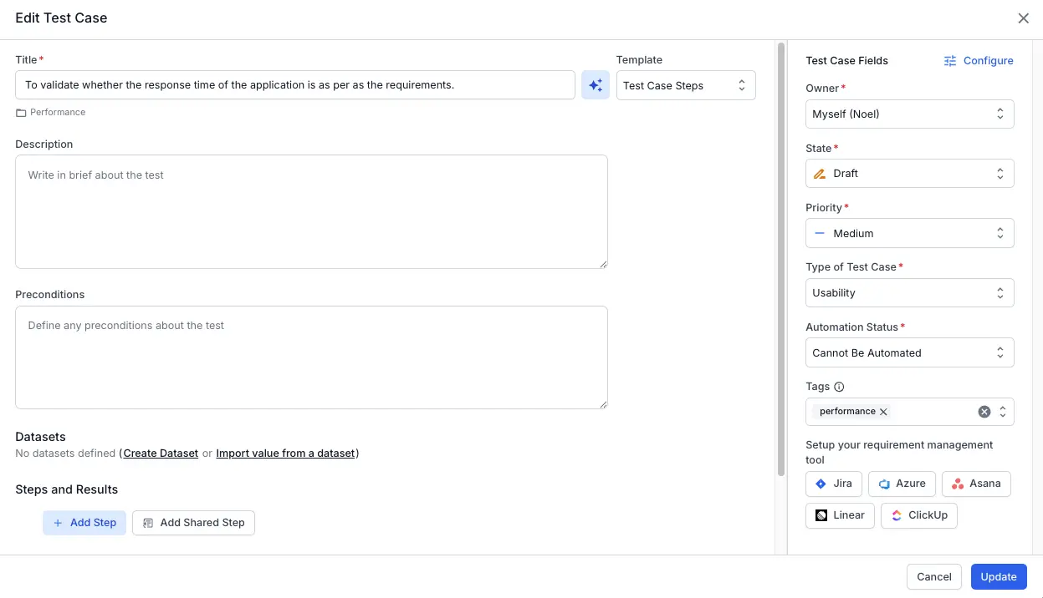Image resolution: width=1043 pixels, height=598 pixels.
Task: Open the Template dropdown
Action: pyautogui.click(x=685, y=85)
